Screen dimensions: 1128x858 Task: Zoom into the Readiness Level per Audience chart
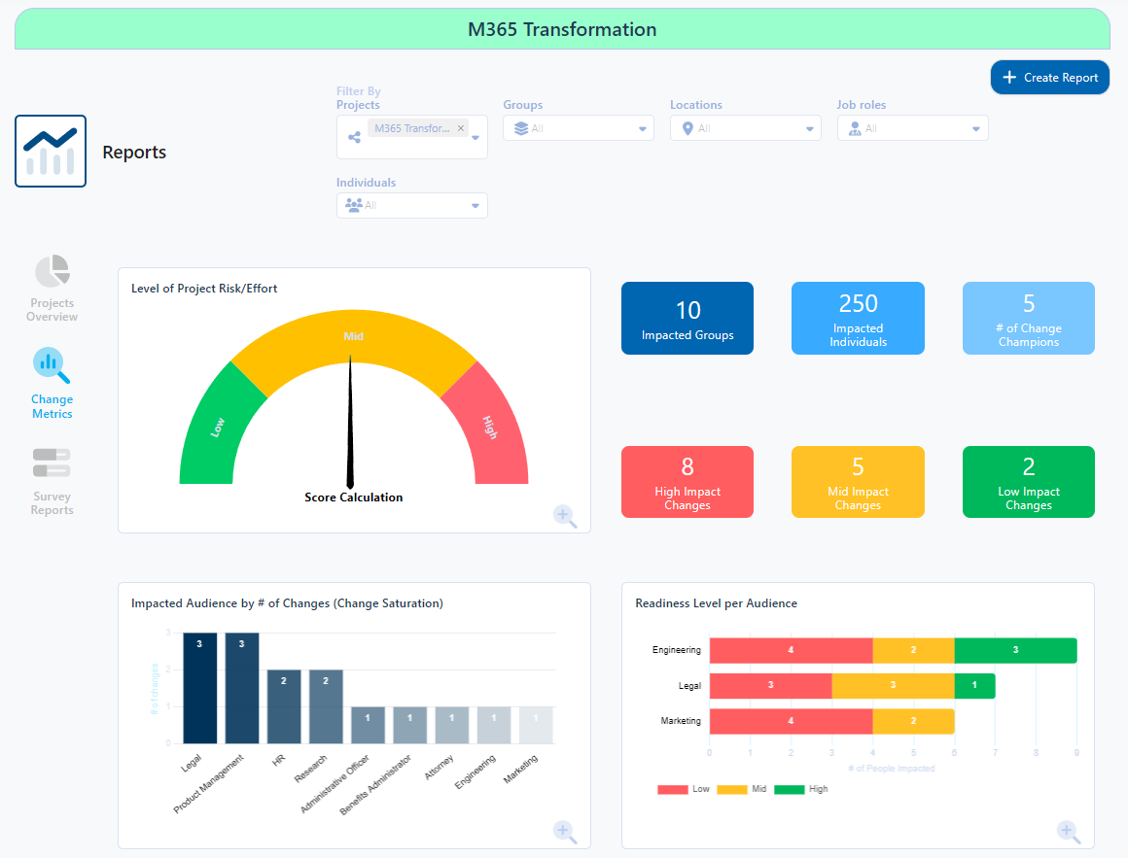coord(1068,832)
